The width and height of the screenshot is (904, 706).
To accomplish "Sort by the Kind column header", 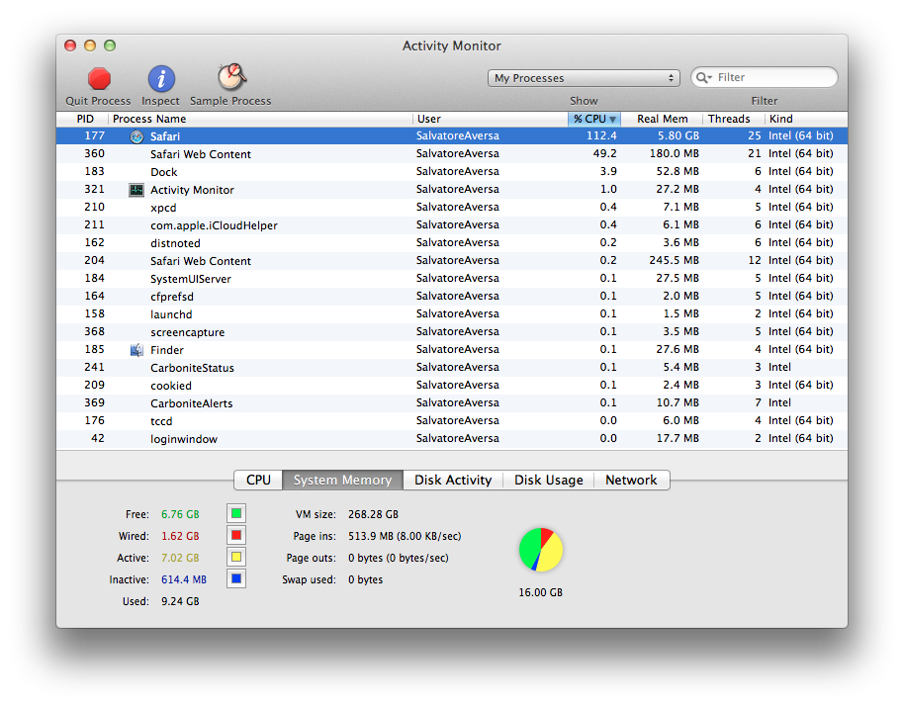I will (x=806, y=119).
